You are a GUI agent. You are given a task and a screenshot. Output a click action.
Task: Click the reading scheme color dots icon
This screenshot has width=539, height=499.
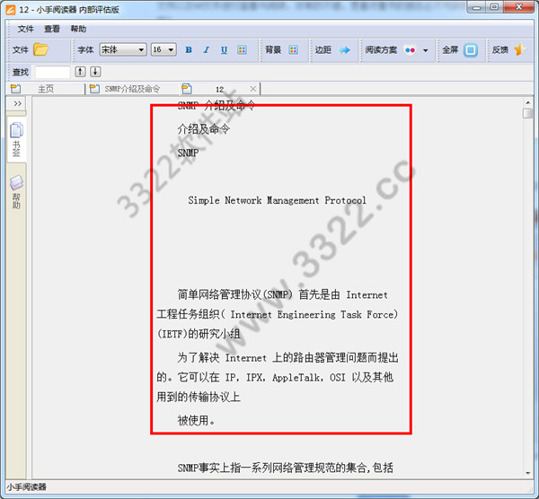pyautogui.click(x=411, y=50)
